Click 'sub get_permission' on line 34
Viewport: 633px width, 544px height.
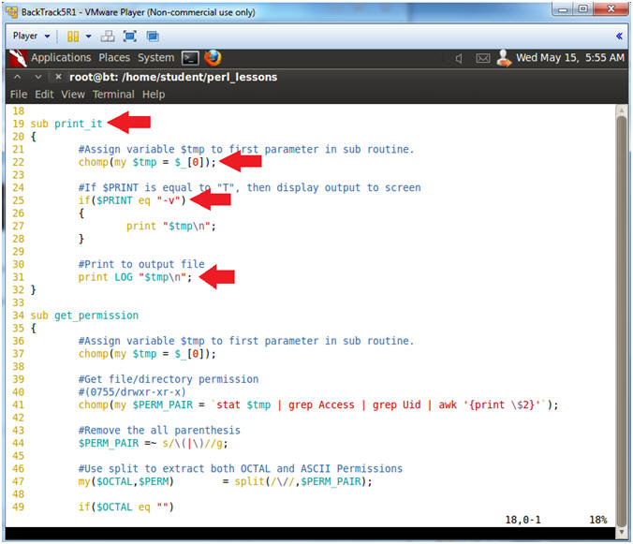tap(84, 316)
